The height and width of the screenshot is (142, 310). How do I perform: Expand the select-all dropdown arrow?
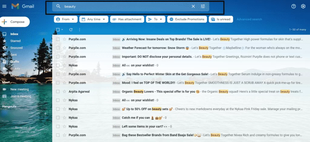pyautogui.click(x=62, y=30)
